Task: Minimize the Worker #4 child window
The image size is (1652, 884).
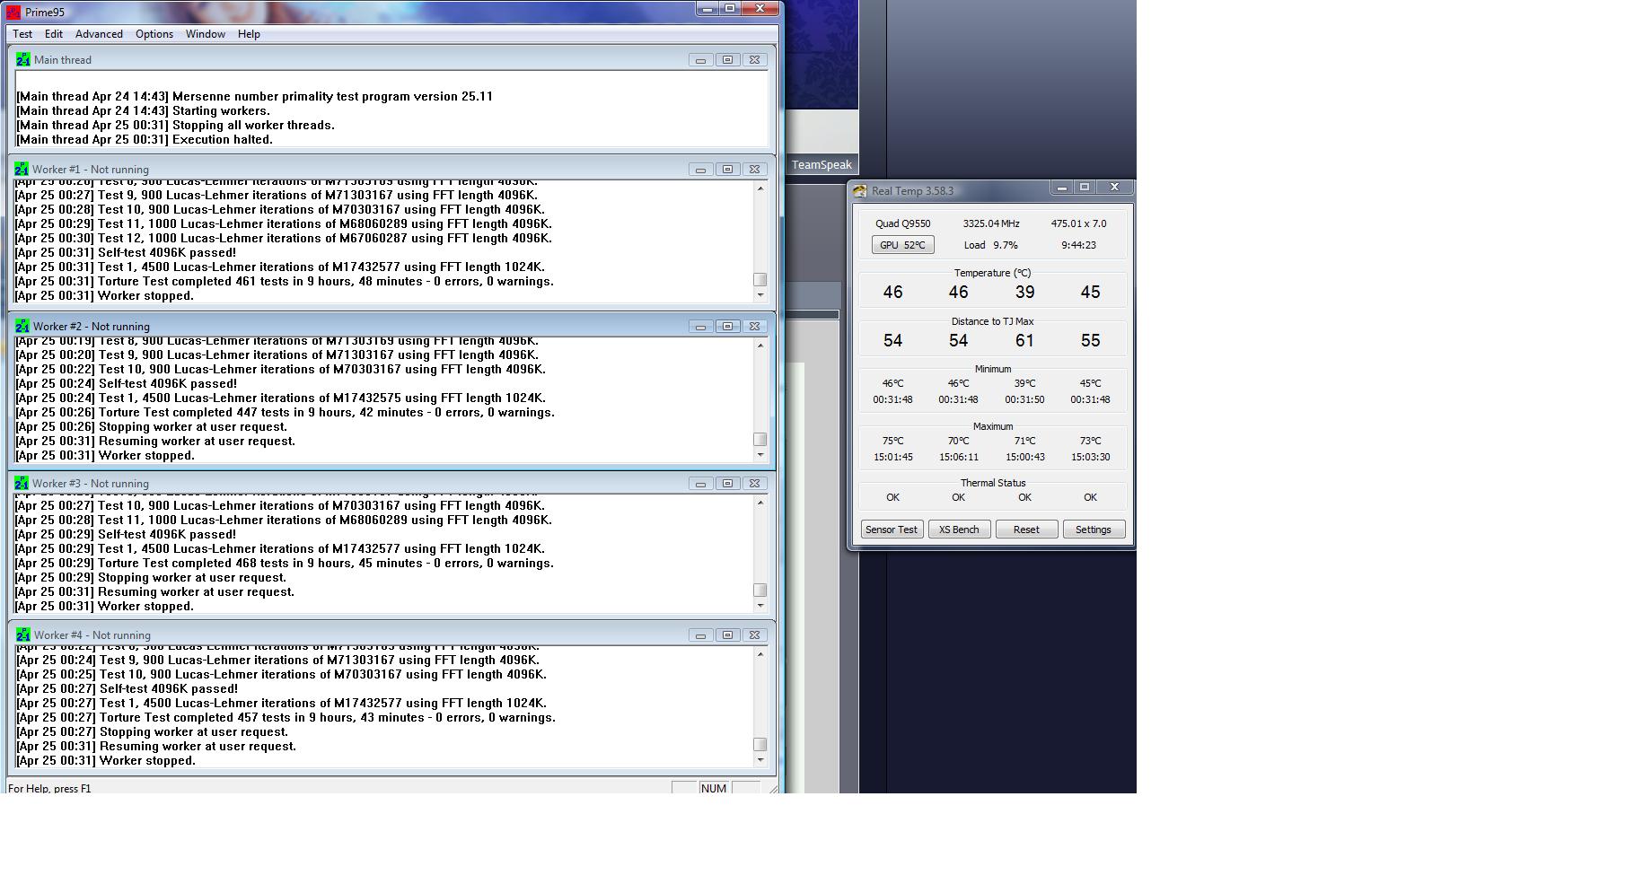Action: [701, 635]
